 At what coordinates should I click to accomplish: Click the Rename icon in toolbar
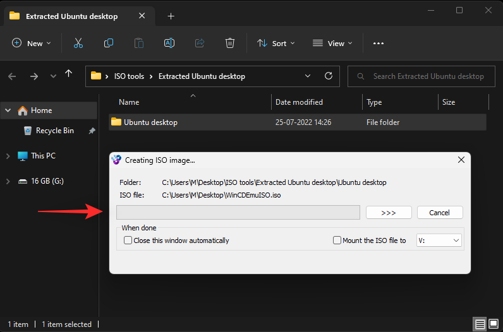tap(169, 43)
